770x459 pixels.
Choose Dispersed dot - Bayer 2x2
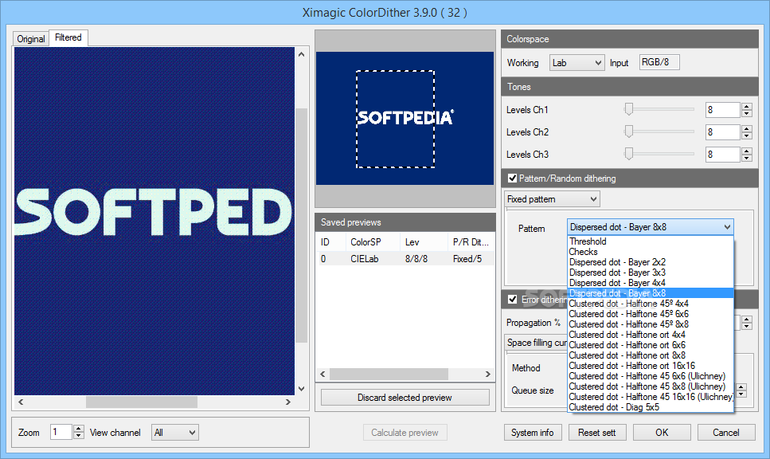point(651,262)
